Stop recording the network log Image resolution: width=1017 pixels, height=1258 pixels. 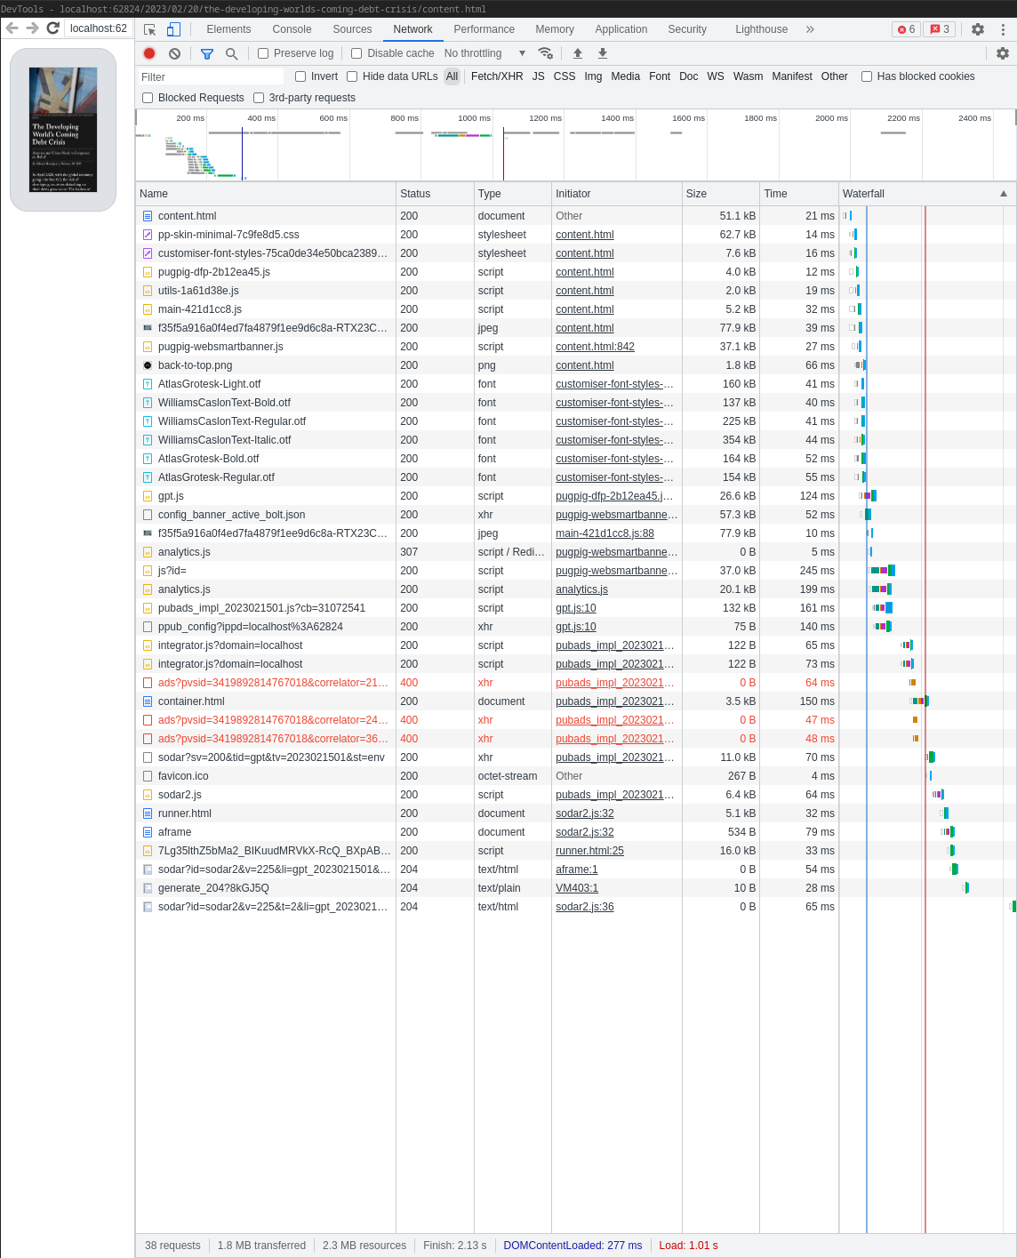click(149, 53)
